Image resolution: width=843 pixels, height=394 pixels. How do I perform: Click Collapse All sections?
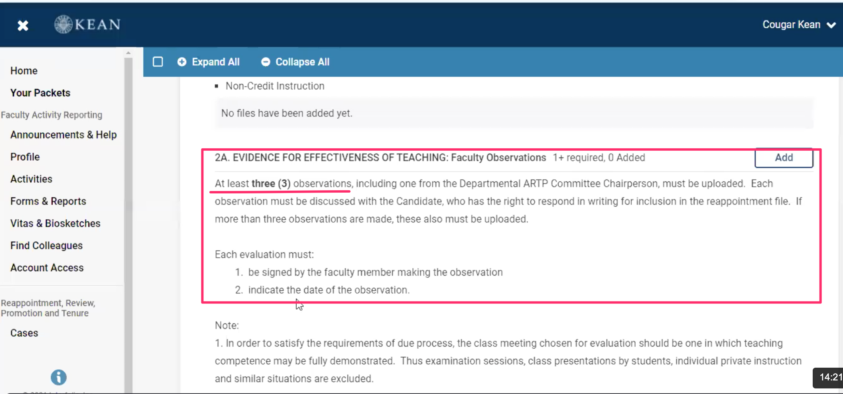[295, 62]
